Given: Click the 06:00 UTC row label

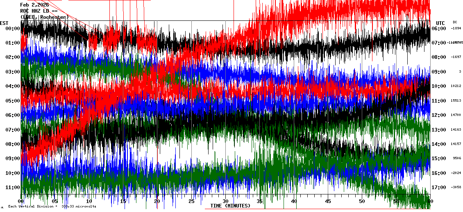Looking at the screenshot, I should click(x=439, y=29).
